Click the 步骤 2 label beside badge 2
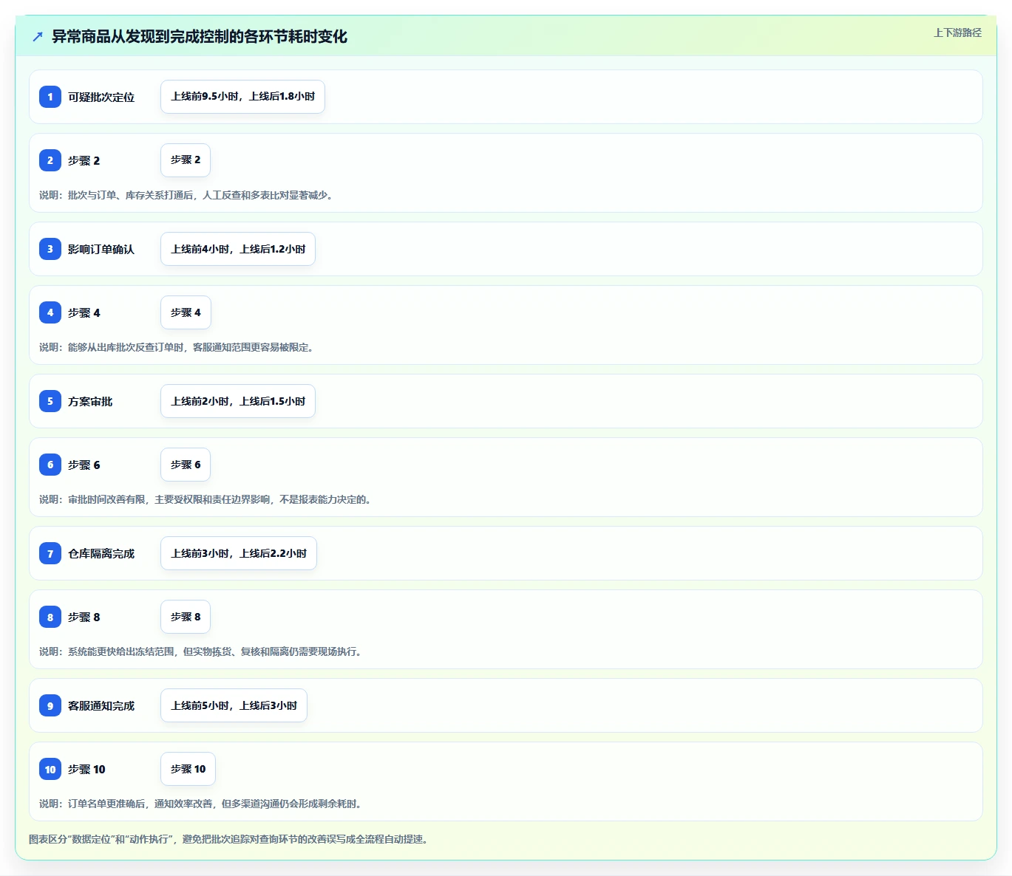 pos(84,160)
